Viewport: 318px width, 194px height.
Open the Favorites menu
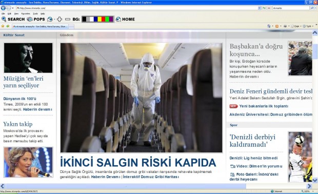pos(26,13)
